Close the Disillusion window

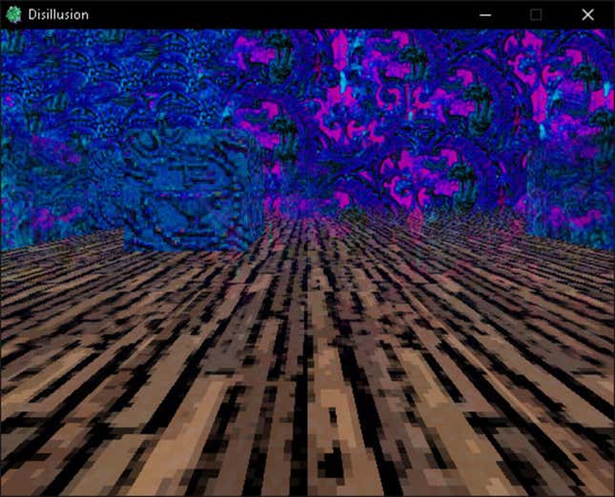pos(587,15)
